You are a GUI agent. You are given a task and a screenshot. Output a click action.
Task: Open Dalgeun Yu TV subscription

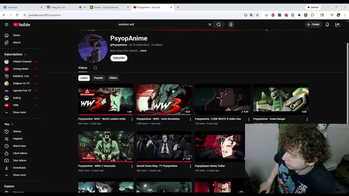tap(21, 83)
